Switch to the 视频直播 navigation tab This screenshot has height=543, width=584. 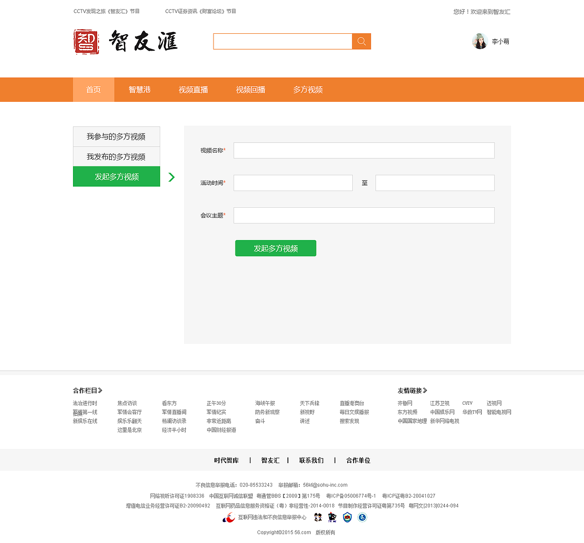[x=193, y=89]
